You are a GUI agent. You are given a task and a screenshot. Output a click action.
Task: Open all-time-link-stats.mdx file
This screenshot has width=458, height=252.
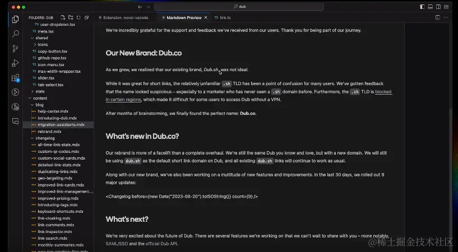(59, 144)
